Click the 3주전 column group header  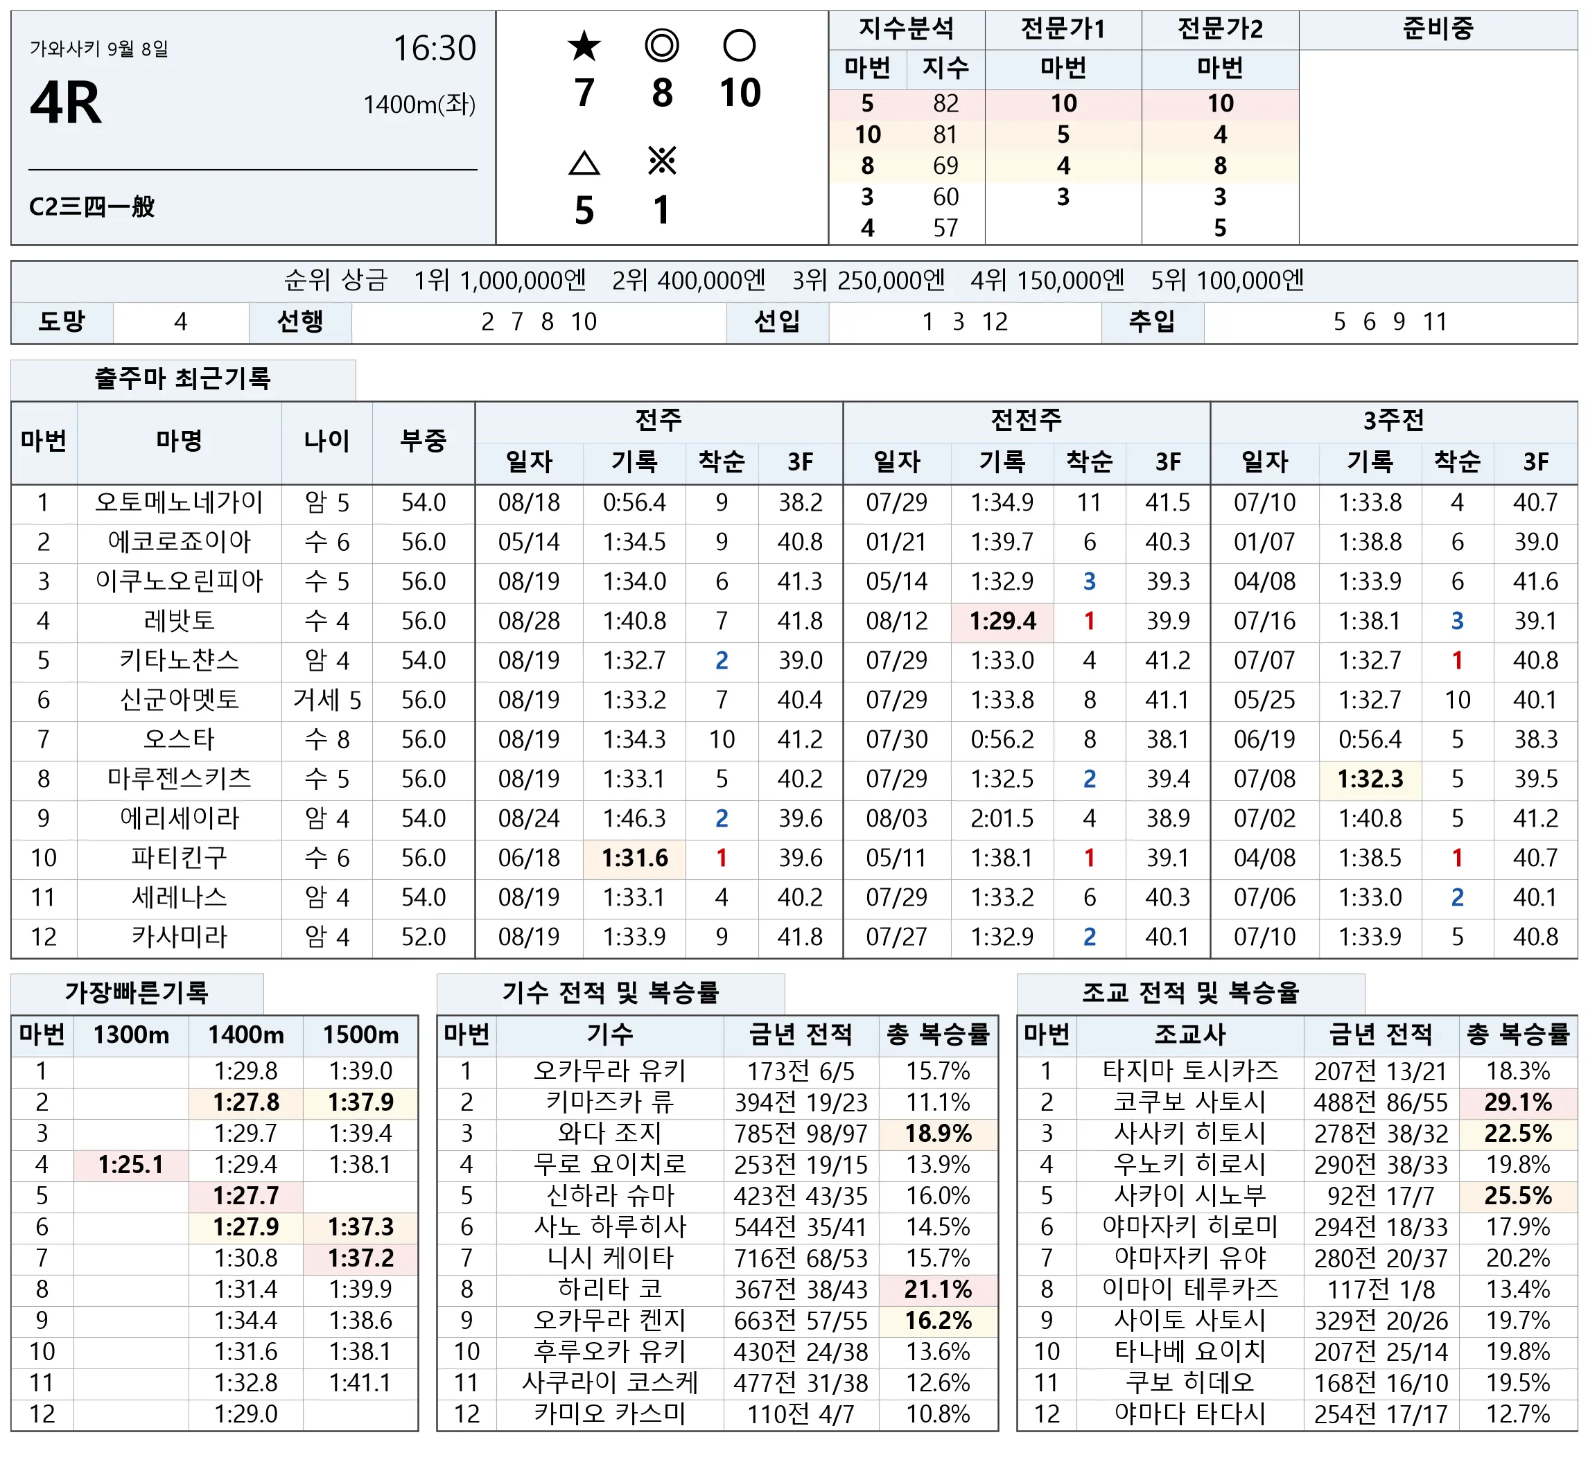pos(1393,421)
